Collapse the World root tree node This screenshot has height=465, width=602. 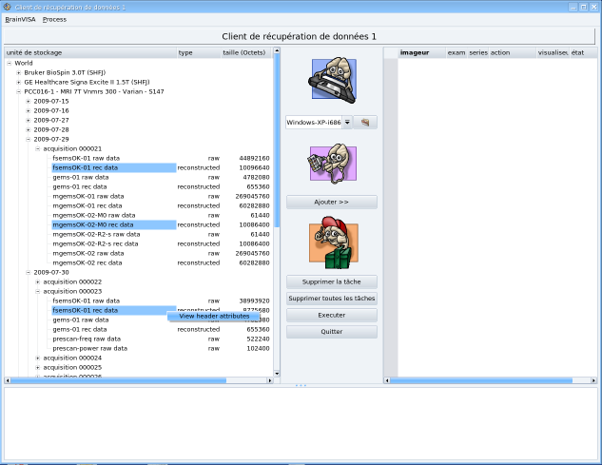click(9, 64)
